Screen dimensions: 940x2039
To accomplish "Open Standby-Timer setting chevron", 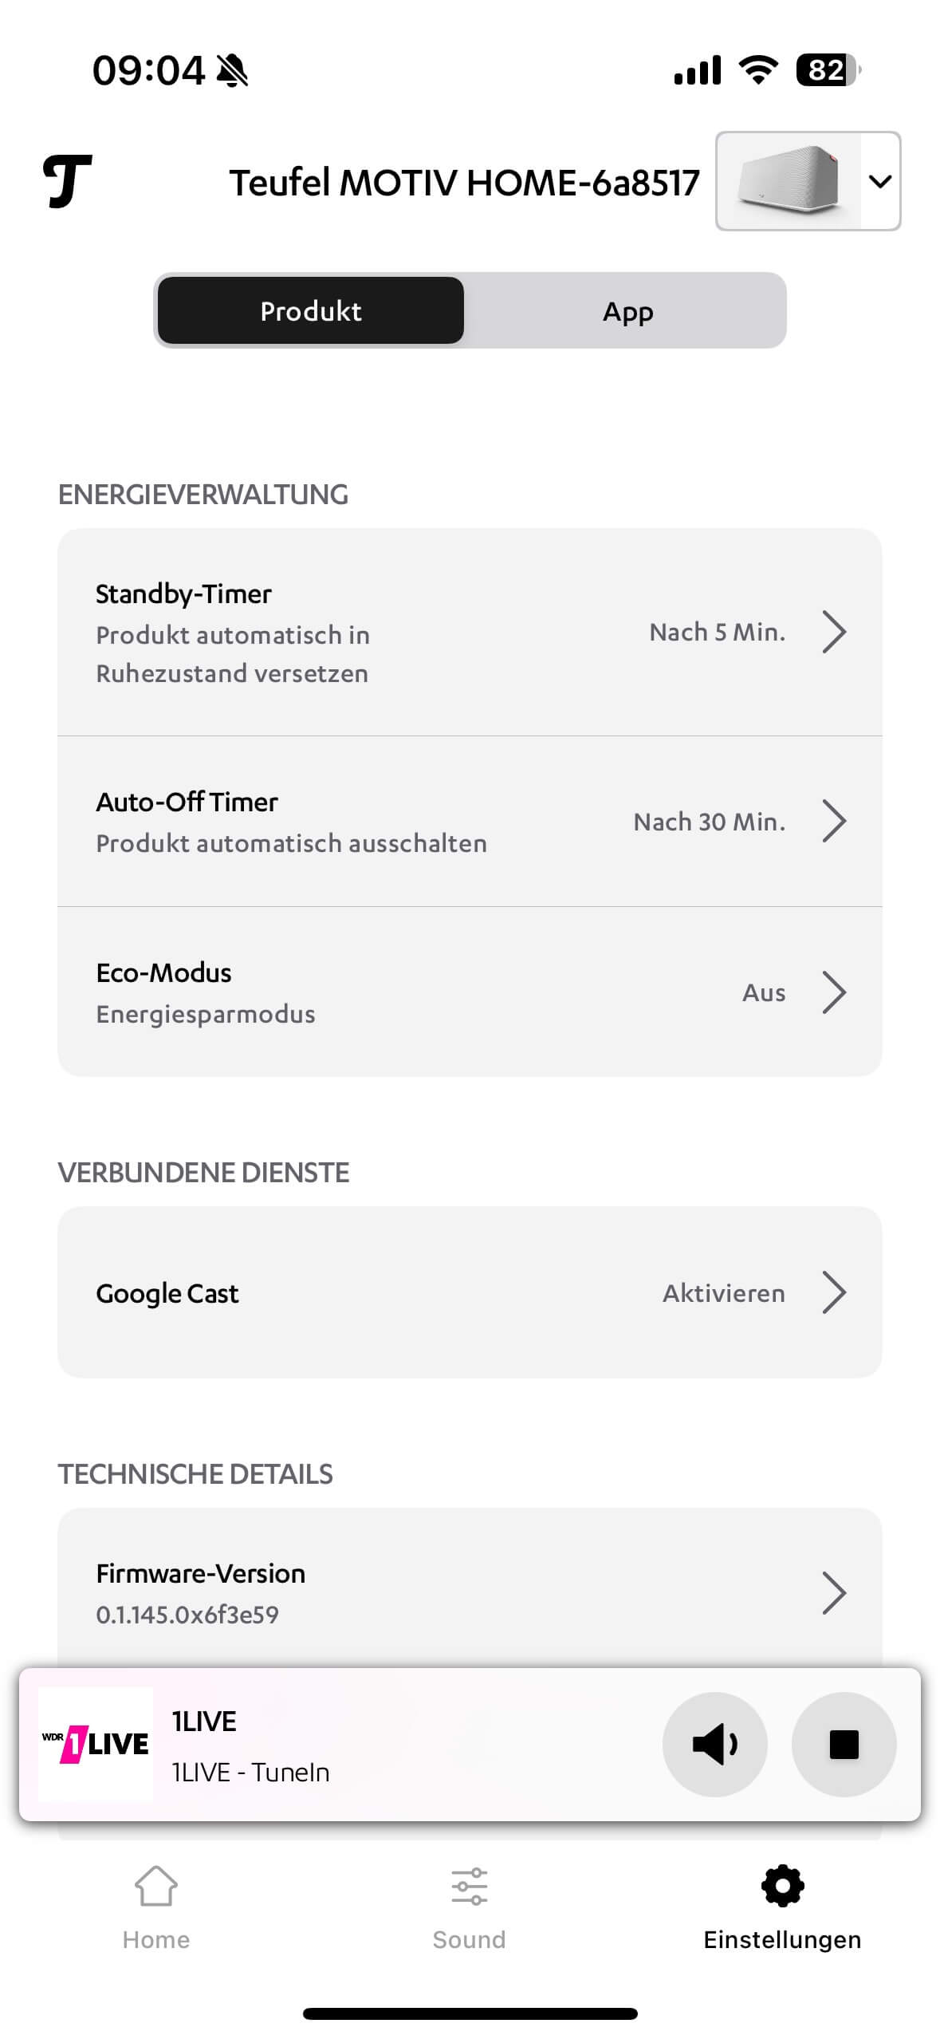I will point(833,632).
